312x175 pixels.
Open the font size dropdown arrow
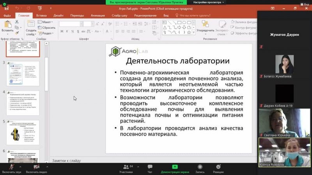92,24
